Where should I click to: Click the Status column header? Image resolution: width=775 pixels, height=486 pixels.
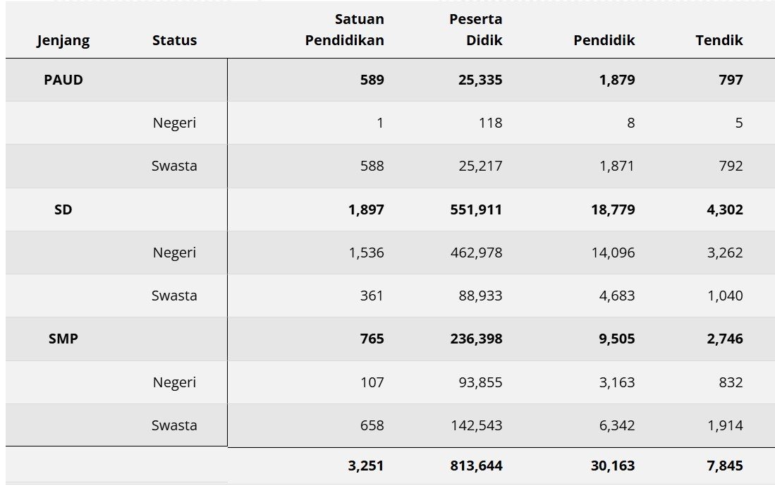(x=174, y=41)
